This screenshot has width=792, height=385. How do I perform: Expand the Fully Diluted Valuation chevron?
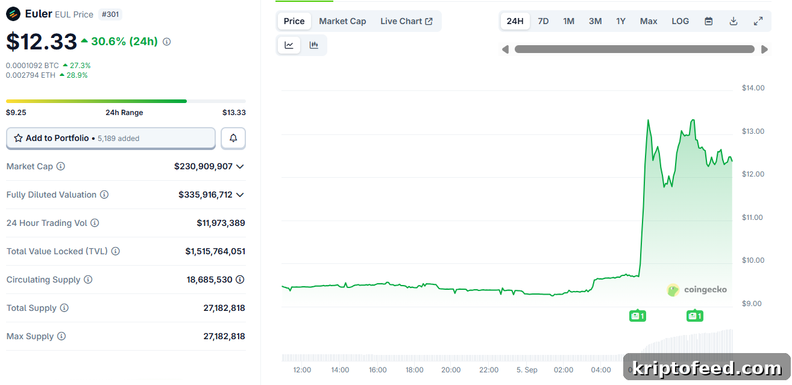(240, 195)
